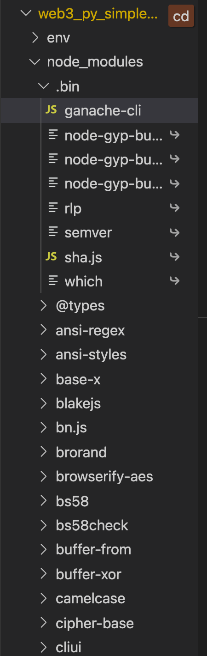The image size is (207, 656).
Task: Expand the @types folder
Action: pyautogui.click(x=44, y=305)
